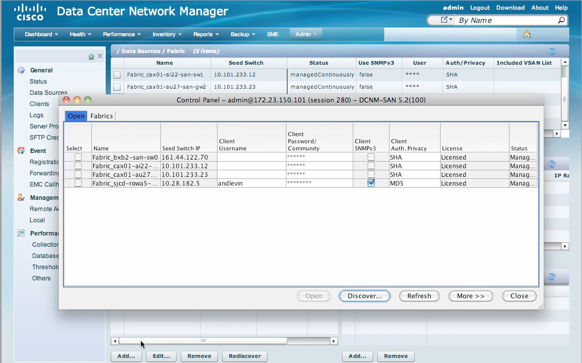Open the Backup dropdown menu
Viewport: 582px width, 363px height.
(243, 34)
